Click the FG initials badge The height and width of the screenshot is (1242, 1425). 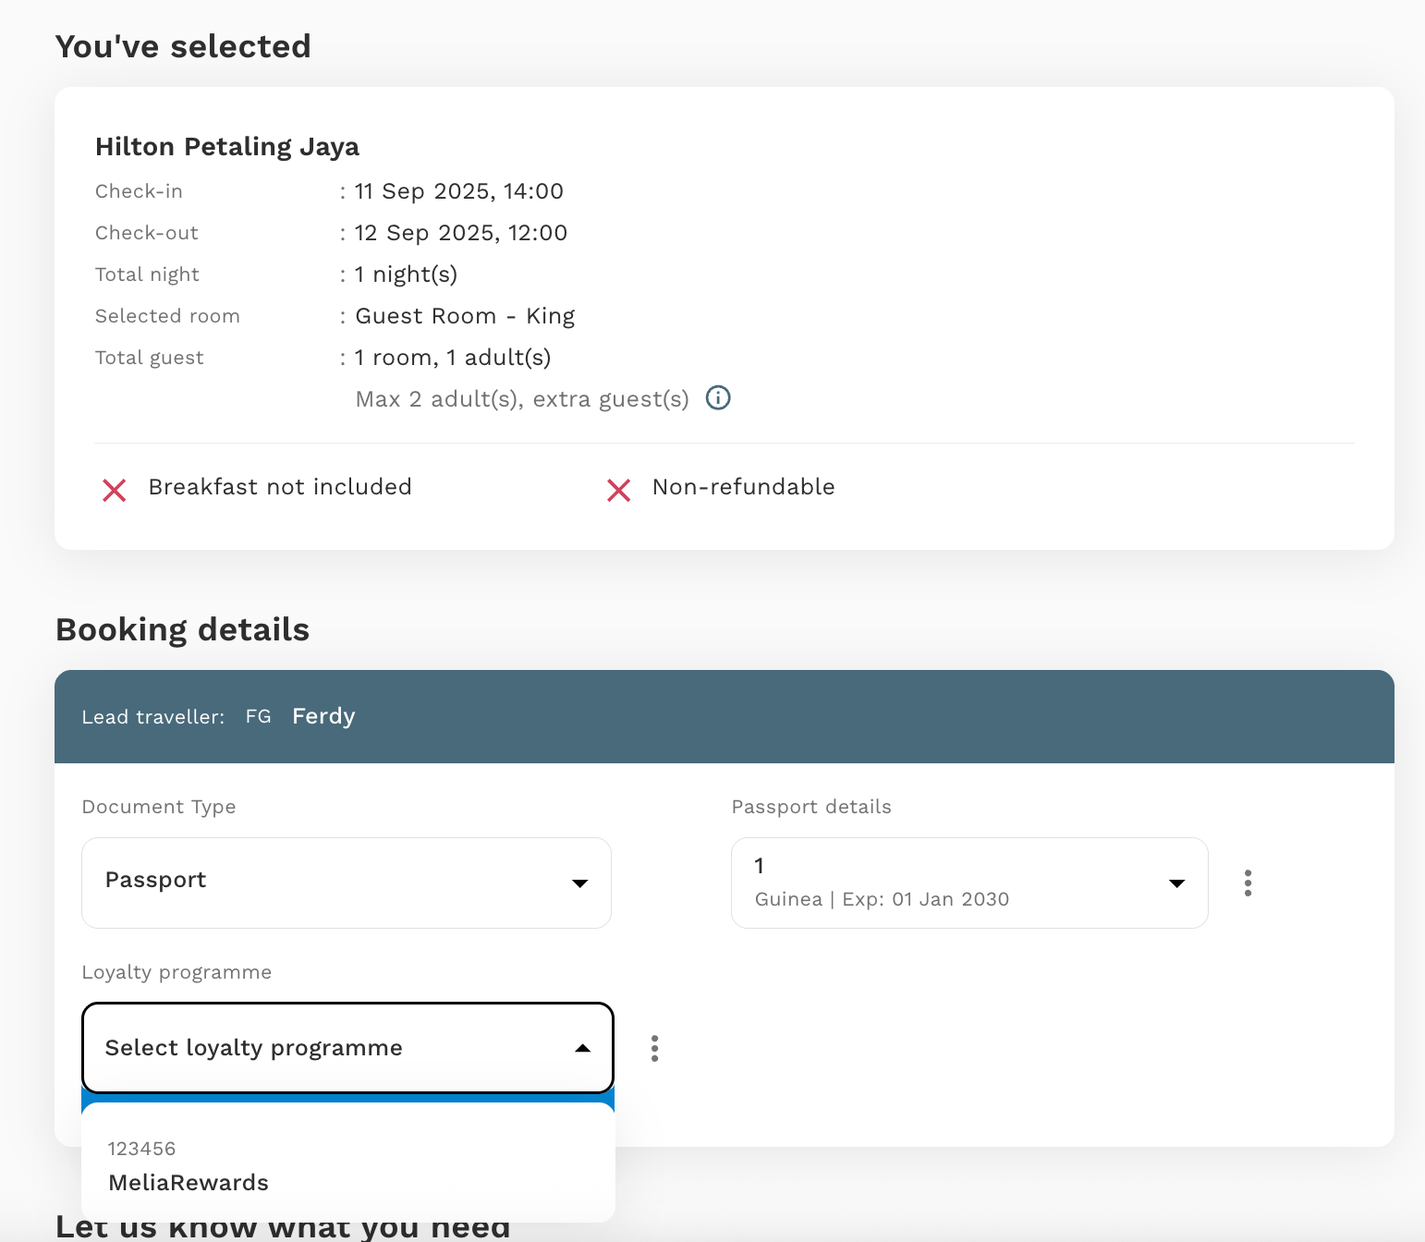pos(258,716)
